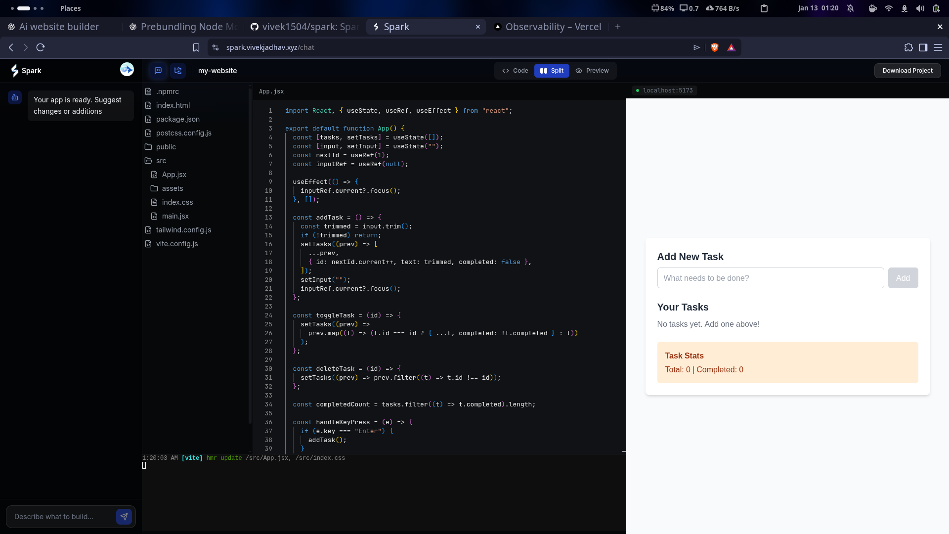Open site information icon in address bar
The width and height of the screenshot is (949, 534).
point(215,47)
